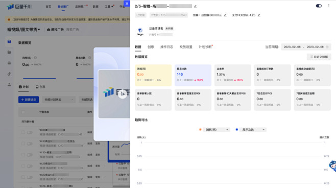Click the first sidebar icon (plans)
Screen dimensions: 336x188
9,41
